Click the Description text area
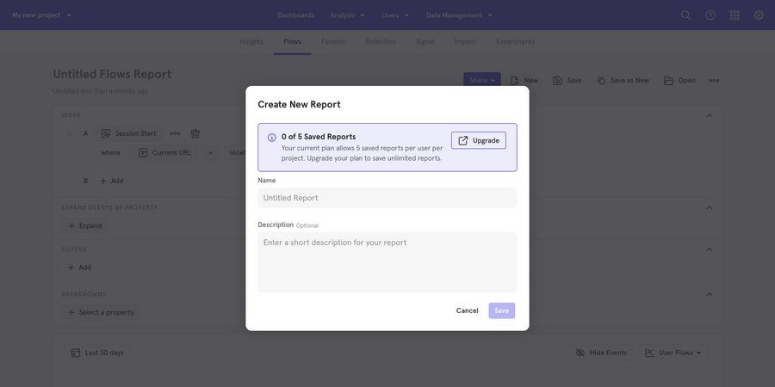The image size is (775, 387). (x=387, y=262)
